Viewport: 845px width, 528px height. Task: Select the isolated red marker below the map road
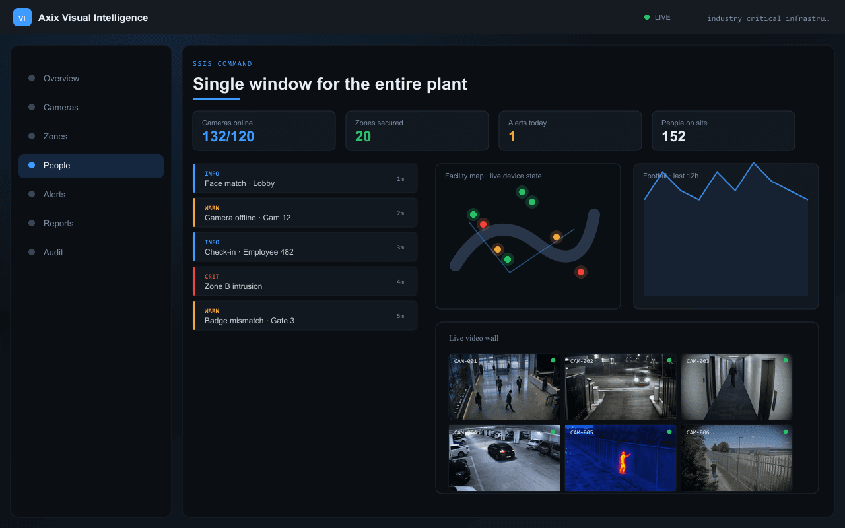581,272
